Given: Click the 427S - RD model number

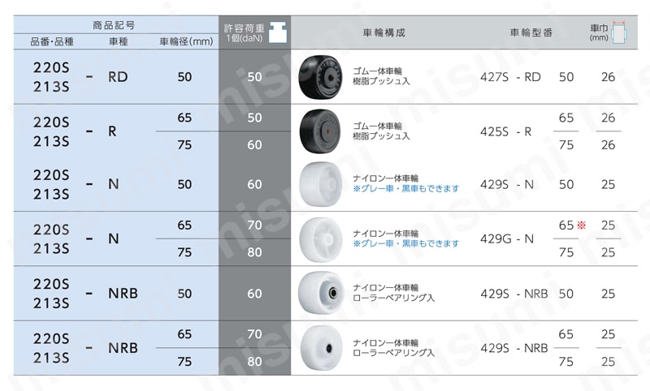Looking at the screenshot, I should [x=510, y=77].
